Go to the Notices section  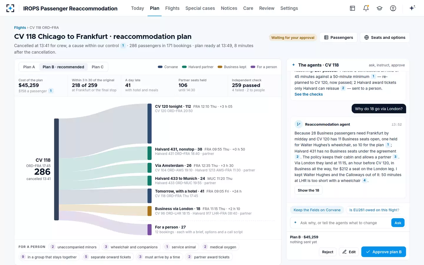[x=229, y=8]
